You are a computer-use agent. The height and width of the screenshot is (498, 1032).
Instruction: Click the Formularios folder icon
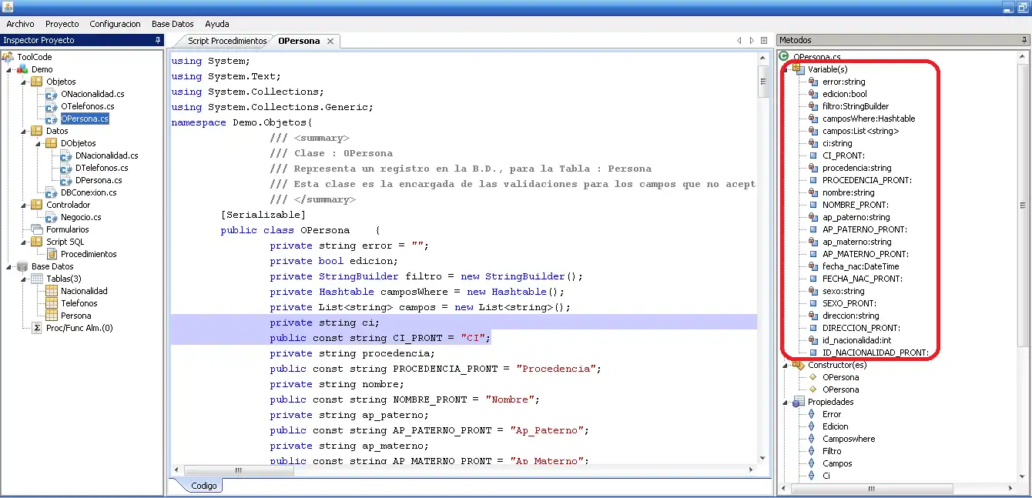(x=37, y=229)
